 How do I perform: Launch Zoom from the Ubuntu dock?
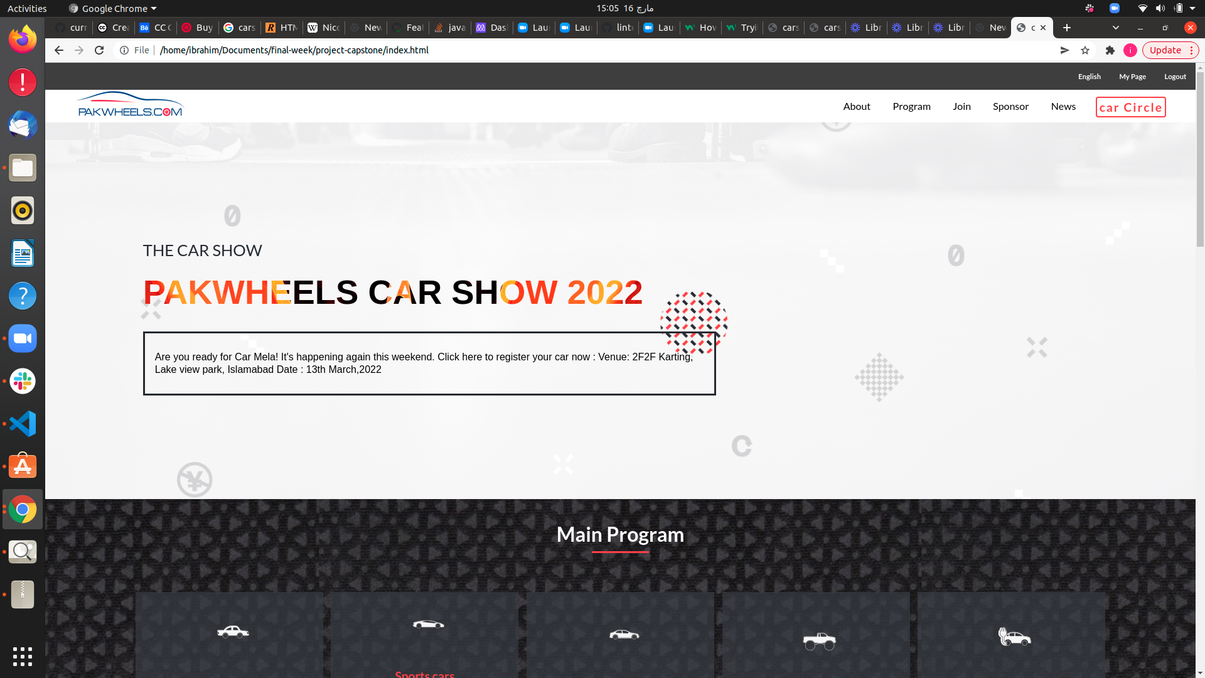click(x=23, y=338)
